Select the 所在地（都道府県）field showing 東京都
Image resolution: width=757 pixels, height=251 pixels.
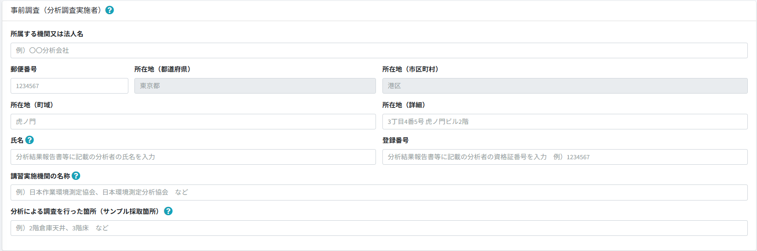pyautogui.click(x=255, y=86)
